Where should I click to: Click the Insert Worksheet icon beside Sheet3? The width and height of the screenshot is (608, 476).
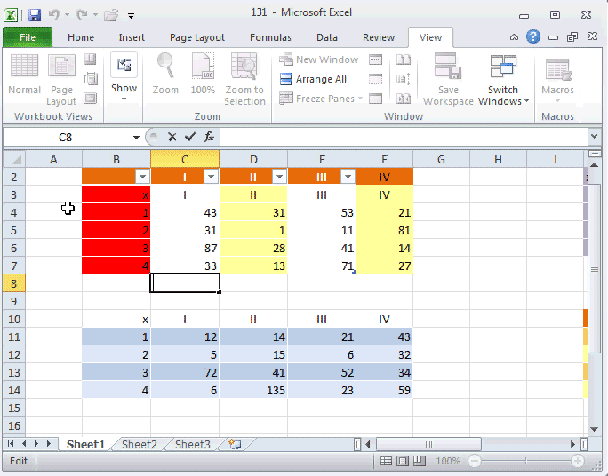click(x=235, y=444)
